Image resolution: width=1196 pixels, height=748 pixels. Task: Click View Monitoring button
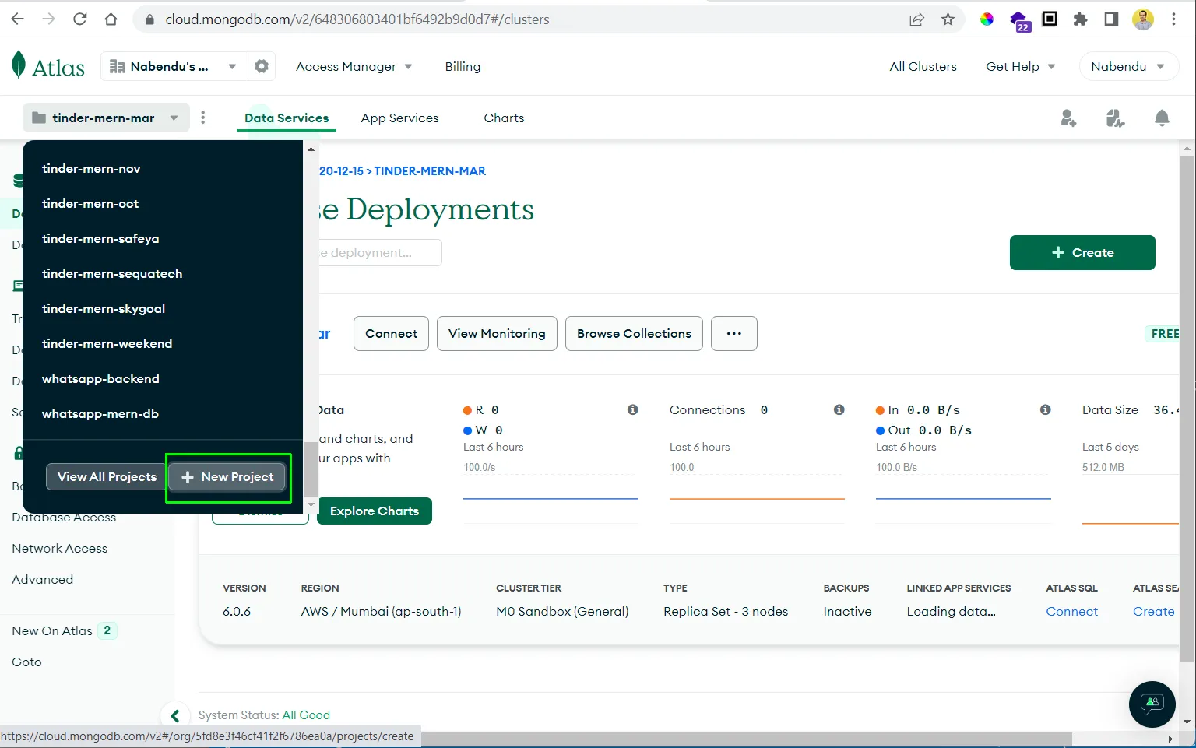tap(497, 333)
